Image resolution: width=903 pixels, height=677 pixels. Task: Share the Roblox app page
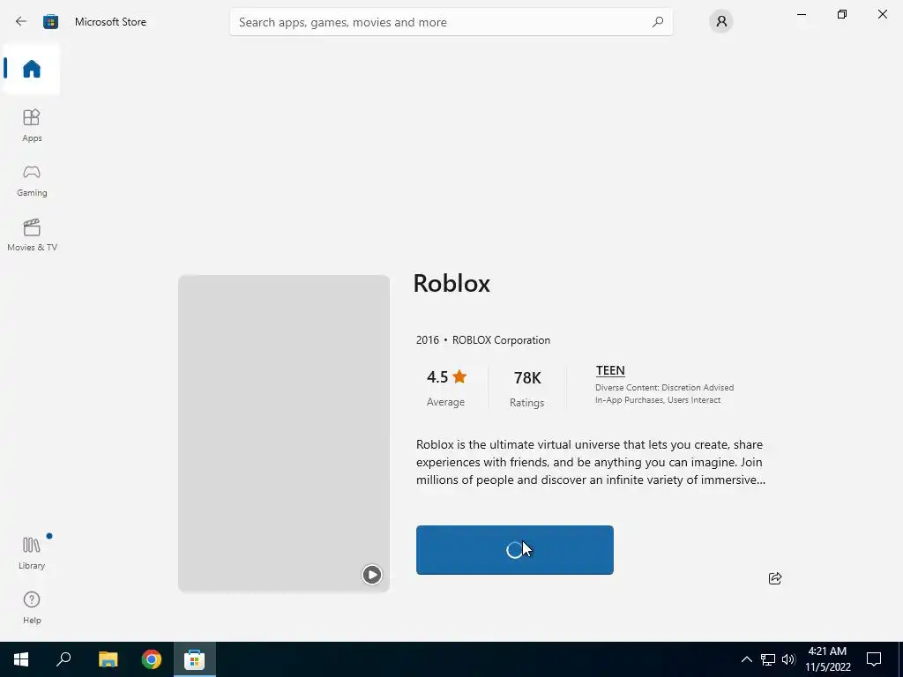(x=775, y=578)
